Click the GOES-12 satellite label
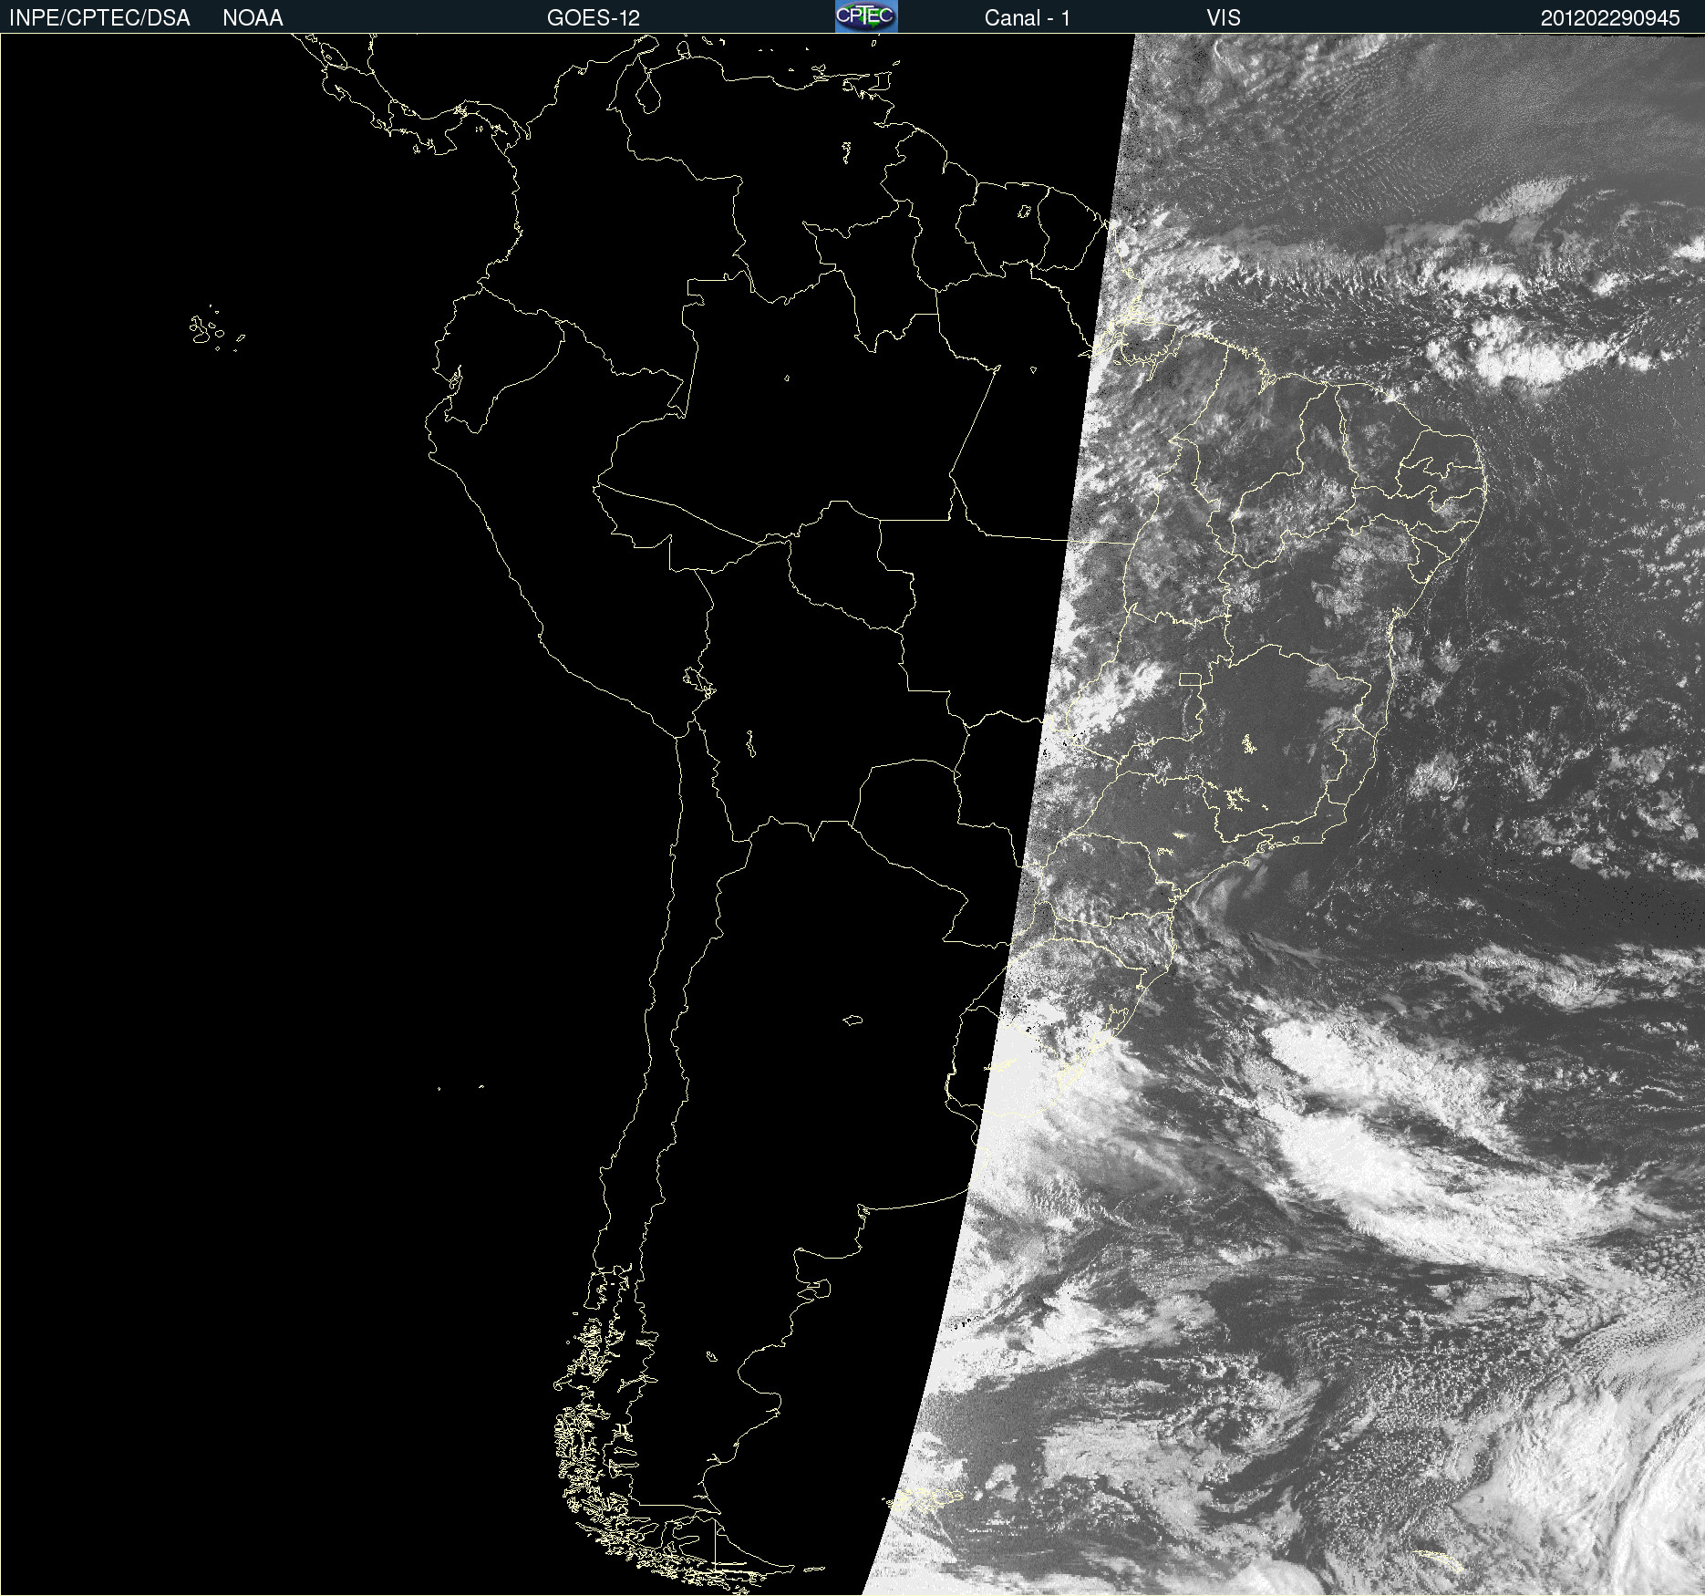The image size is (1705, 1596). [594, 18]
